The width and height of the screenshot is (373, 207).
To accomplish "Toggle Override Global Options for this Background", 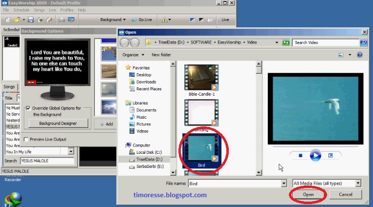I will click(x=28, y=108).
